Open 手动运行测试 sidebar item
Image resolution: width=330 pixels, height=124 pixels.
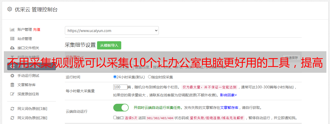pos(28,76)
